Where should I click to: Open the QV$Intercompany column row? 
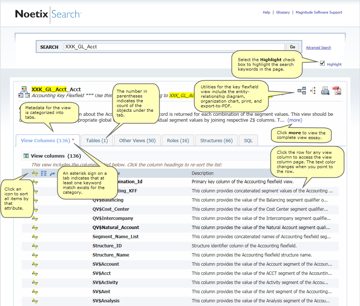(x=180, y=218)
